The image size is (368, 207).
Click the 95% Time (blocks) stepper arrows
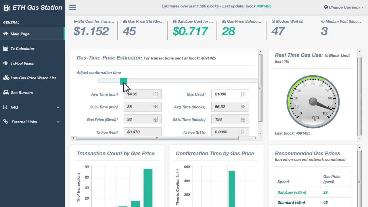tap(243, 119)
